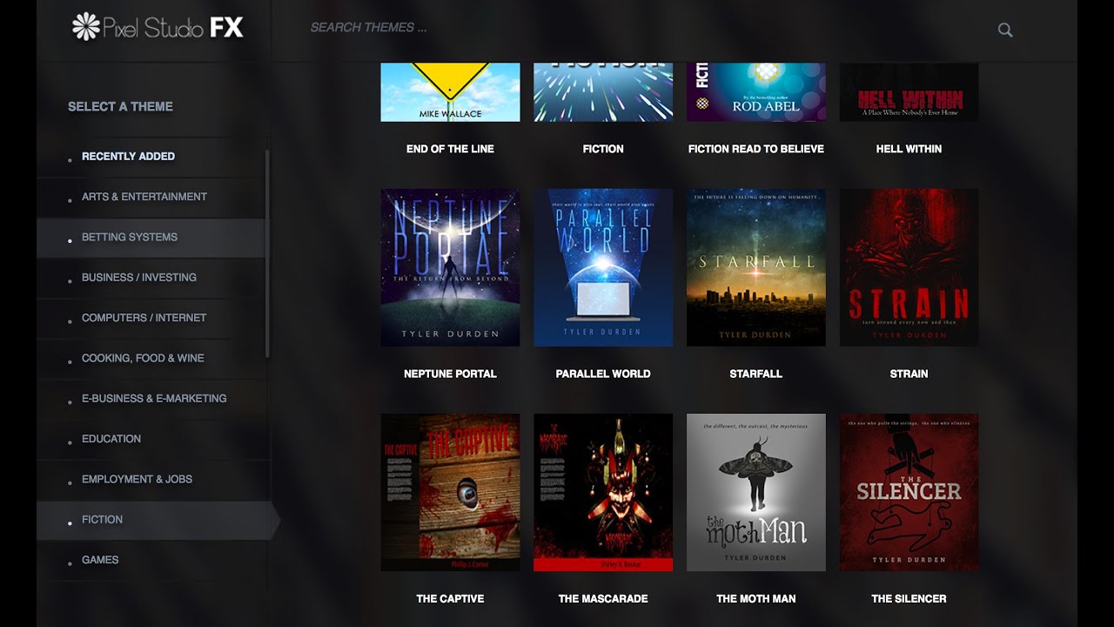
Task: Open the Arts & Entertainment category
Action: coord(152,197)
